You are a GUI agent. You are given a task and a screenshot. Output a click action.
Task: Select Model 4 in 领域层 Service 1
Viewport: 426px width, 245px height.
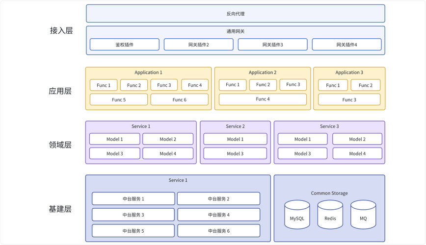[168, 153]
